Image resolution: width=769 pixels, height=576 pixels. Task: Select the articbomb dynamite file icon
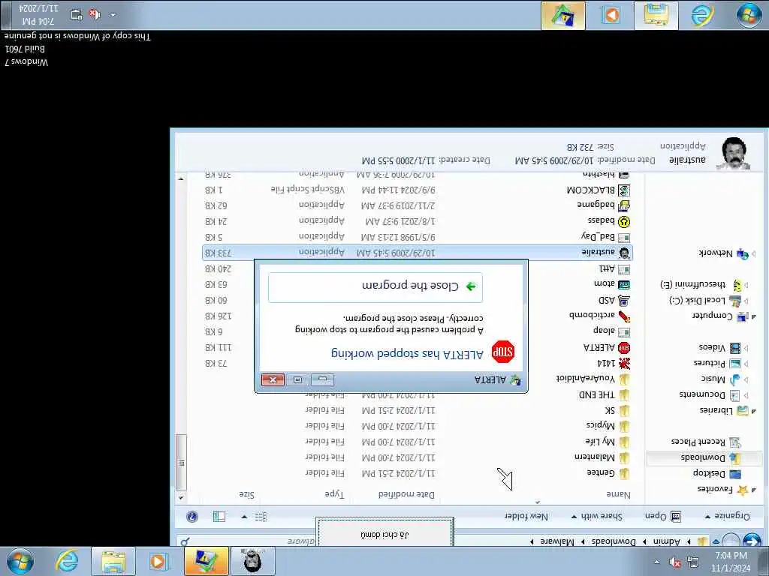click(x=624, y=316)
